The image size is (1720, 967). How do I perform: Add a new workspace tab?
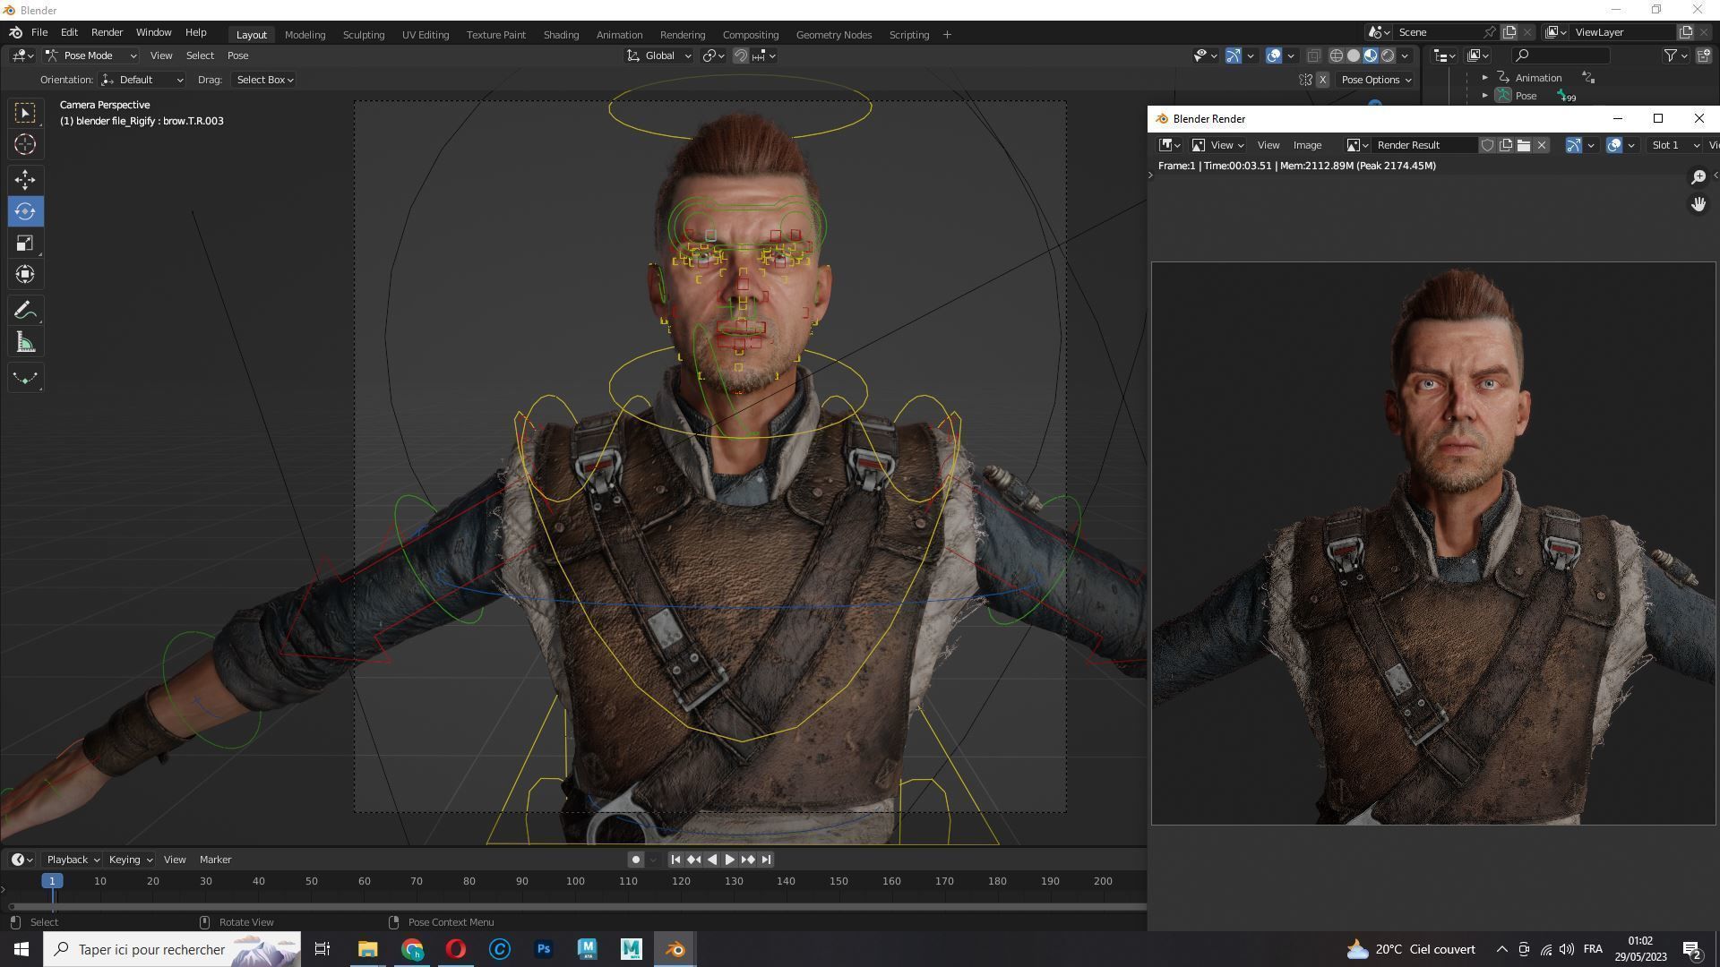coord(947,35)
